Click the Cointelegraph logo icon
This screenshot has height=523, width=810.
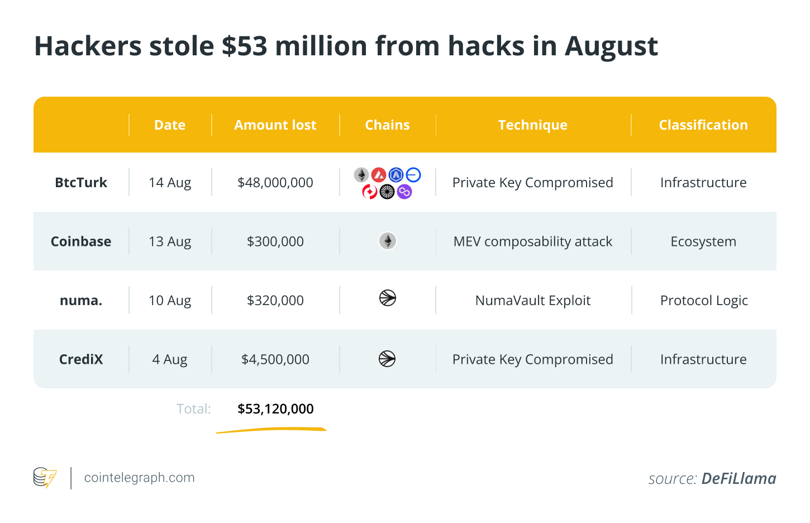45,478
